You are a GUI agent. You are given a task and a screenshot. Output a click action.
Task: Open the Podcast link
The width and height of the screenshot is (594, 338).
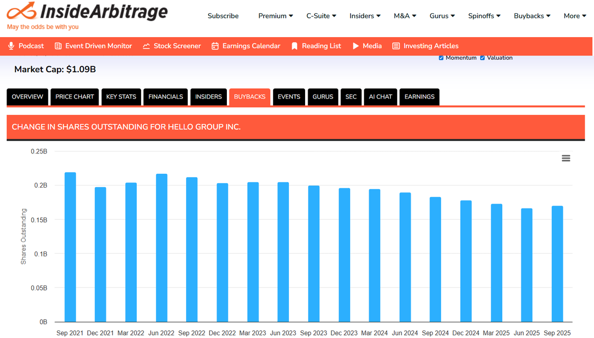pyautogui.click(x=31, y=46)
